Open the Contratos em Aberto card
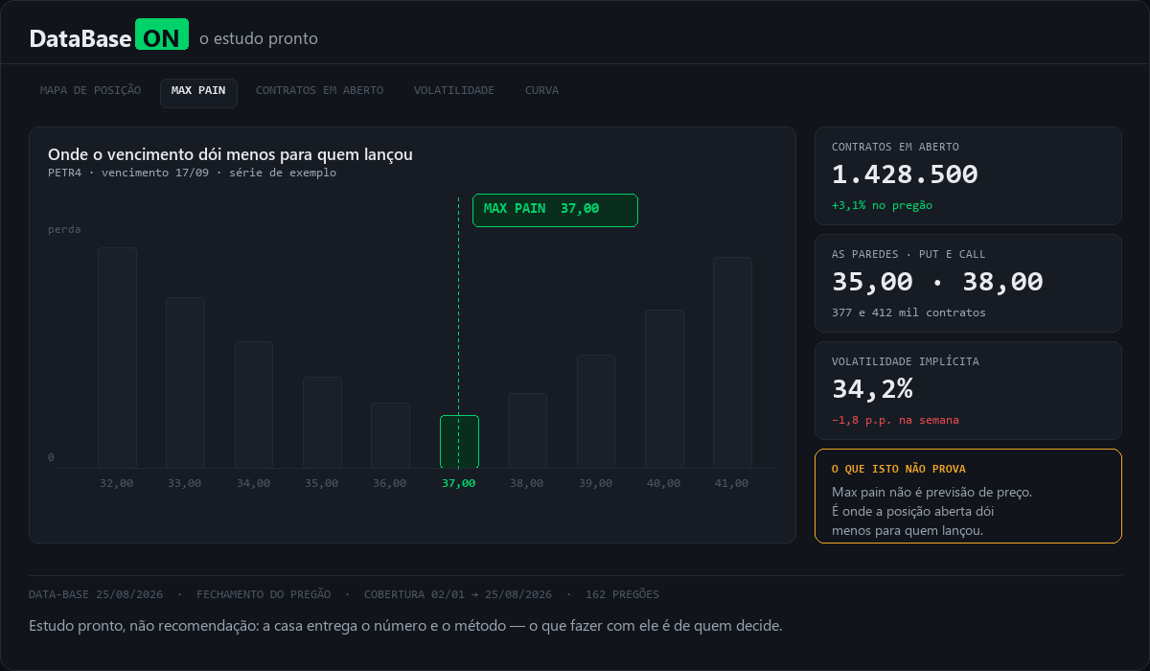This screenshot has width=1150, height=671. pos(968,175)
